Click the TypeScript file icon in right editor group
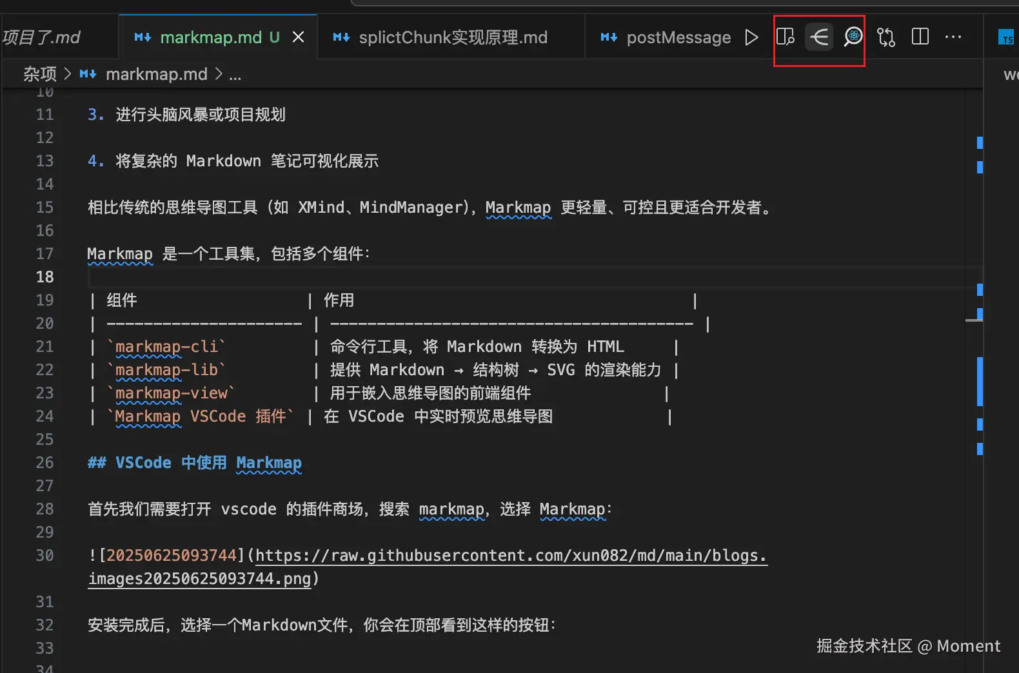This screenshot has width=1019, height=673. coord(1006,37)
